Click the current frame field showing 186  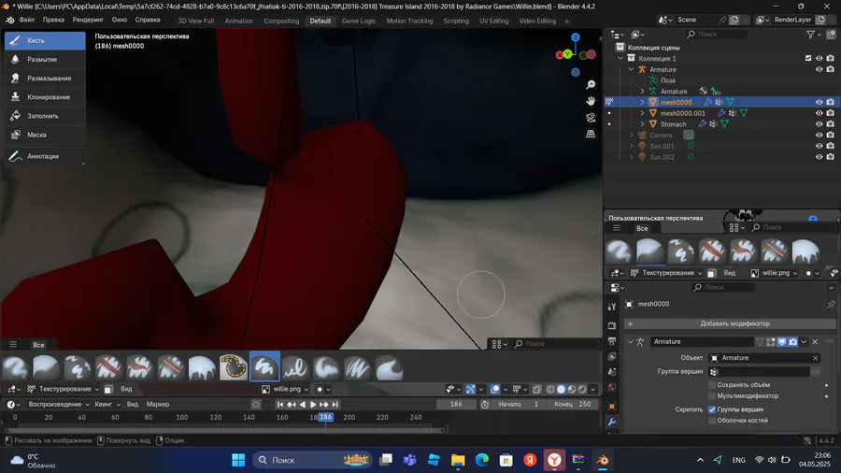[x=456, y=405]
